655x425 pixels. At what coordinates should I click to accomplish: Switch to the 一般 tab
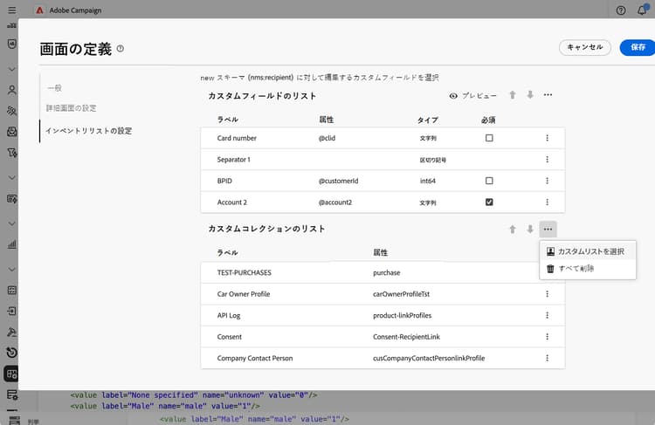pos(55,87)
